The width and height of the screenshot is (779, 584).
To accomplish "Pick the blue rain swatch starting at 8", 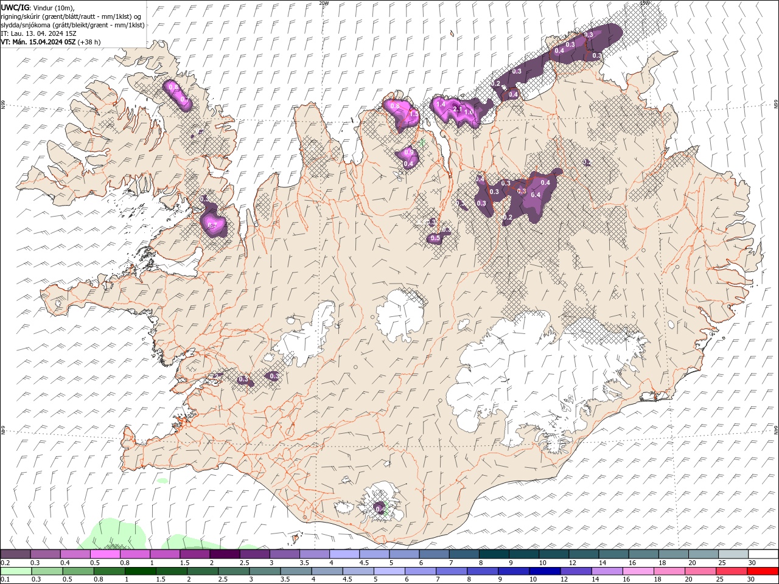I will [483, 571].
